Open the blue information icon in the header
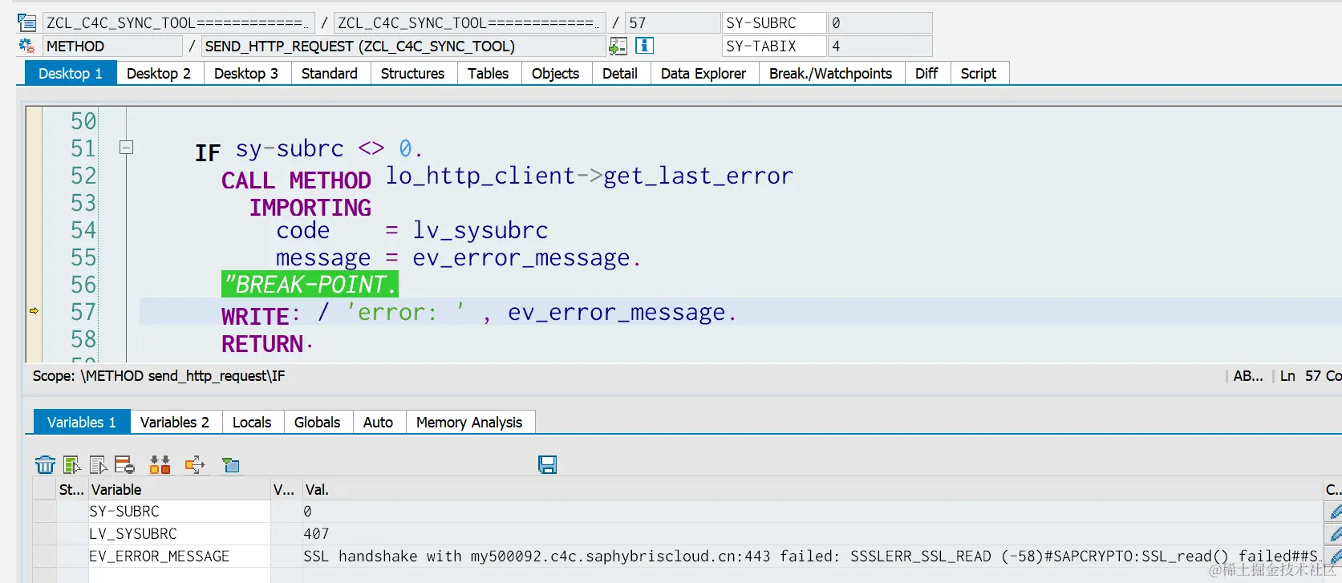The image size is (1342, 583). coord(644,46)
